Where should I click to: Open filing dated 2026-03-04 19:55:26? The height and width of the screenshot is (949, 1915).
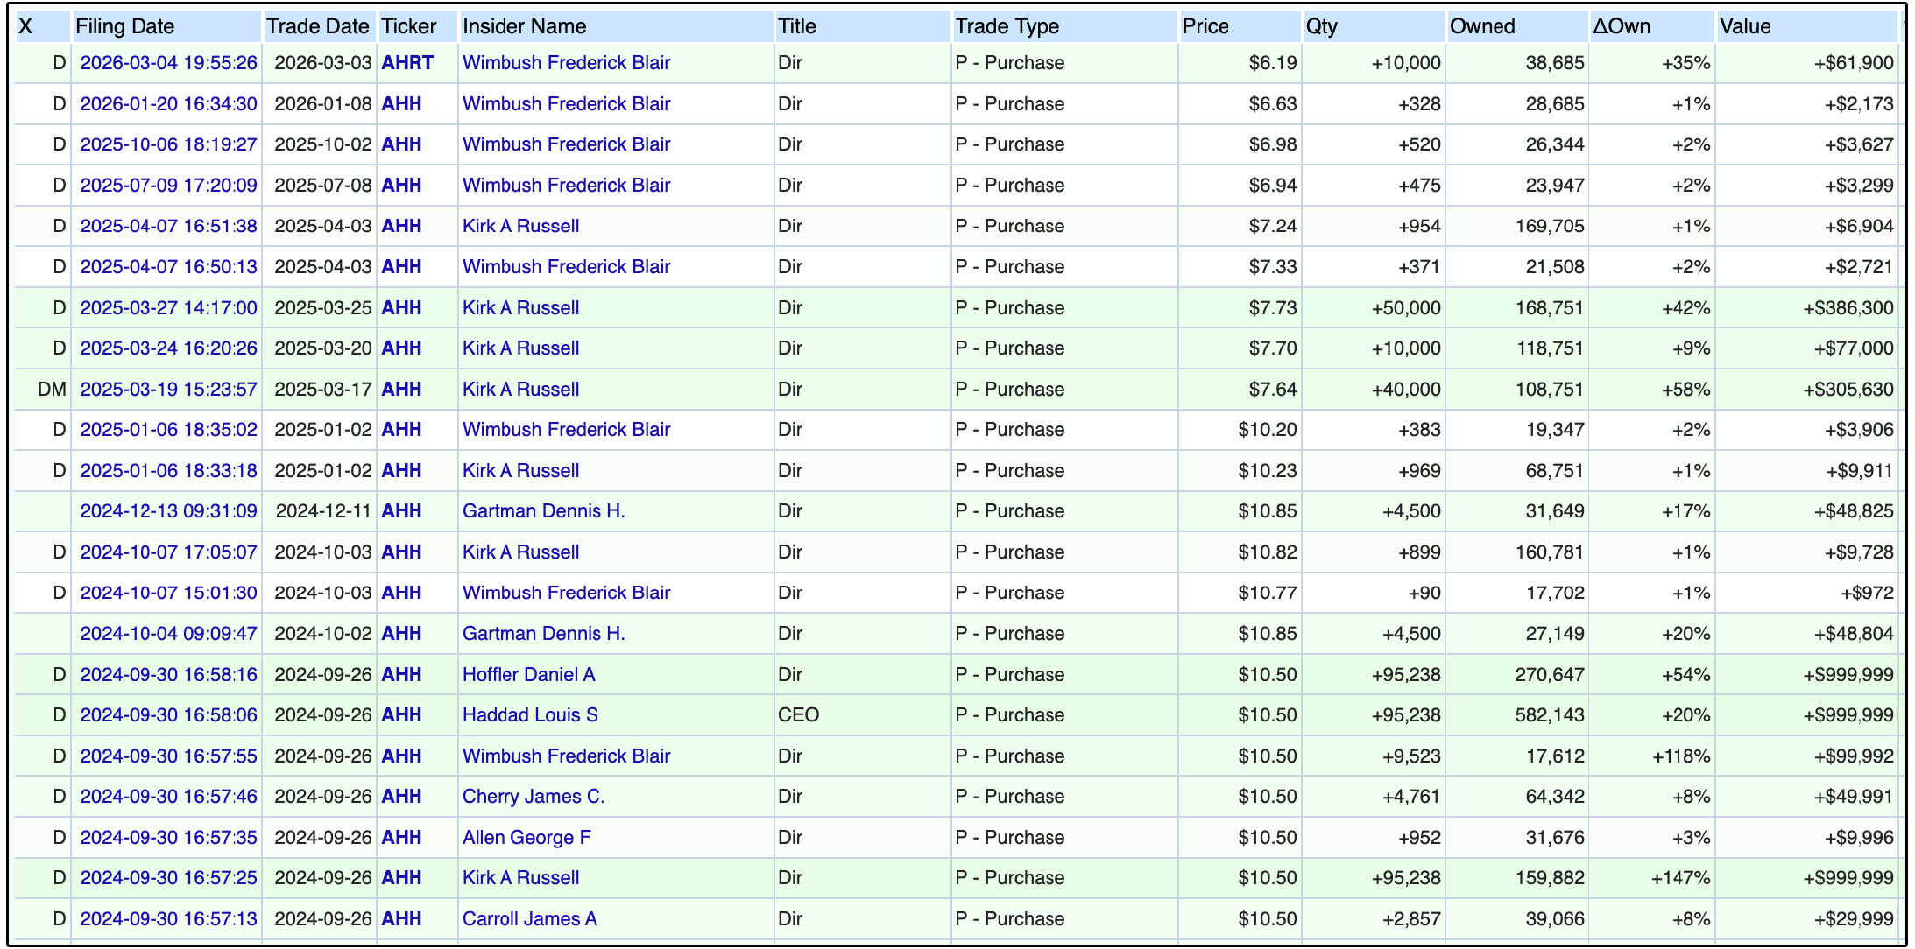click(x=168, y=63)
